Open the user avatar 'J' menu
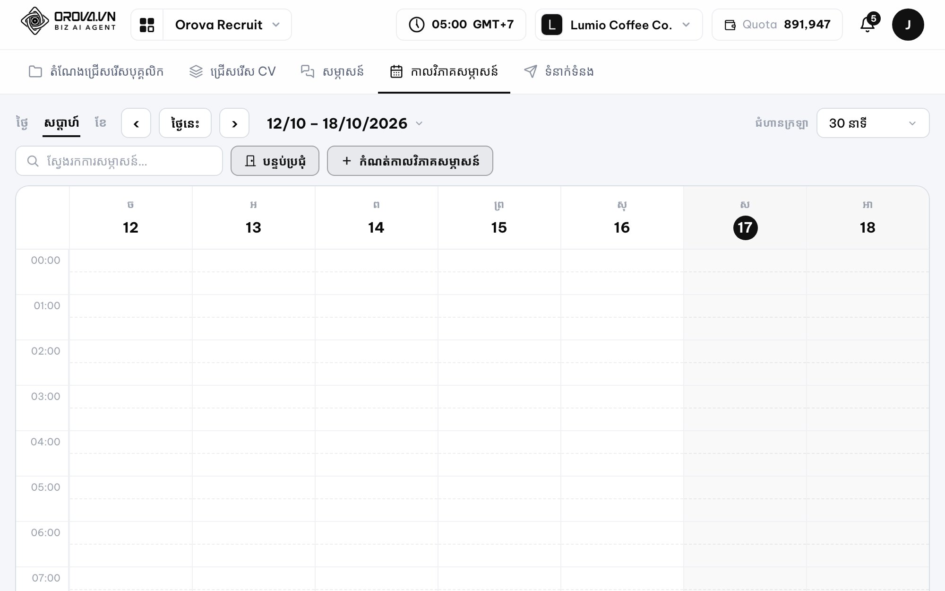Image resolution: width=945 pixels, height=591 pixels. (908, 25)
